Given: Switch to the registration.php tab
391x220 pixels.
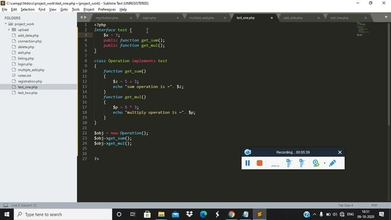Looking at the screenshot, I should [x=108, y=18].
